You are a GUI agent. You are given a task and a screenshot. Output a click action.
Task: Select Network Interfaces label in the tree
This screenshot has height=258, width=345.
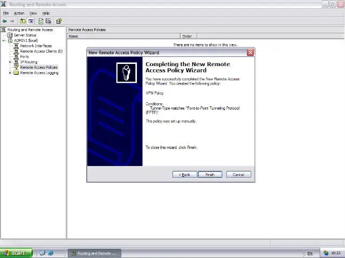click(x=36, y=46)
